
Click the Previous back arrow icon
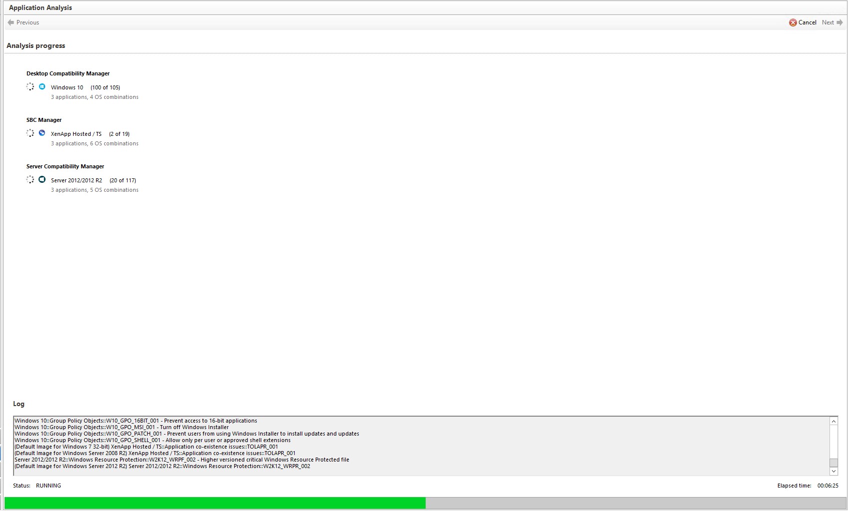click(x=11, y=22)
